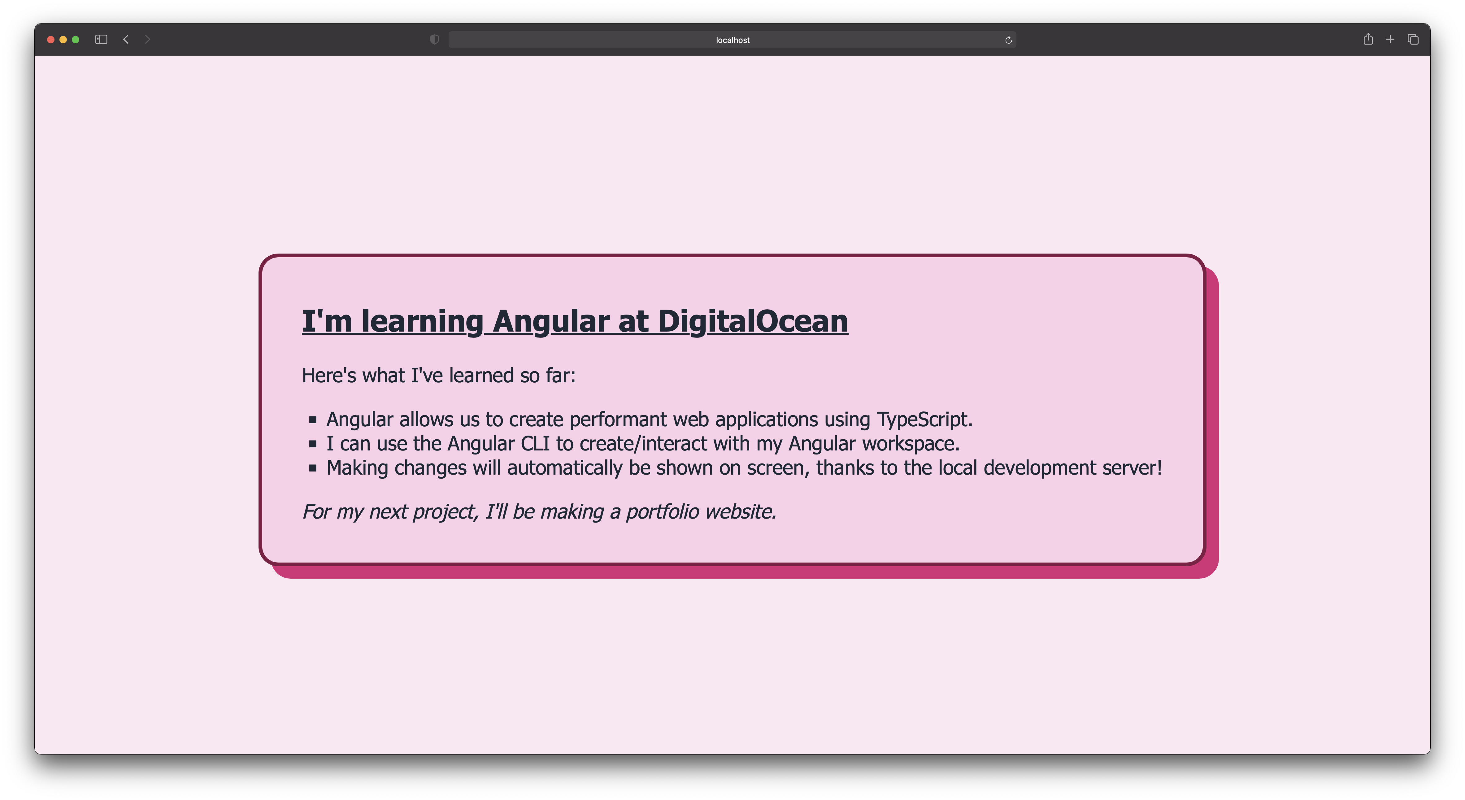Select the bullet about performant web applications
1465x800 pixels.
click(649, 420)
